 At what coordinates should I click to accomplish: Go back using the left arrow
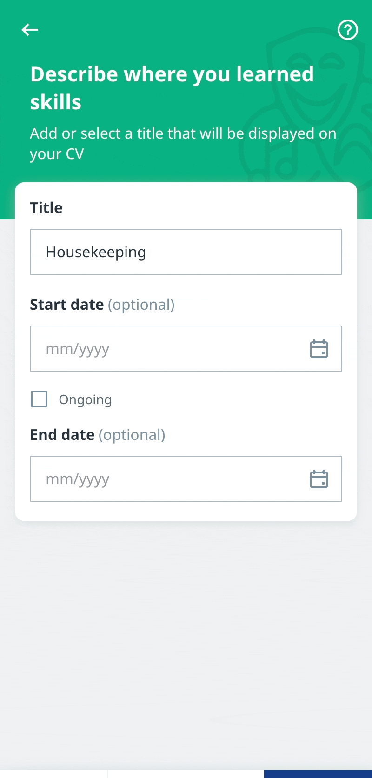tap(30, 30)
